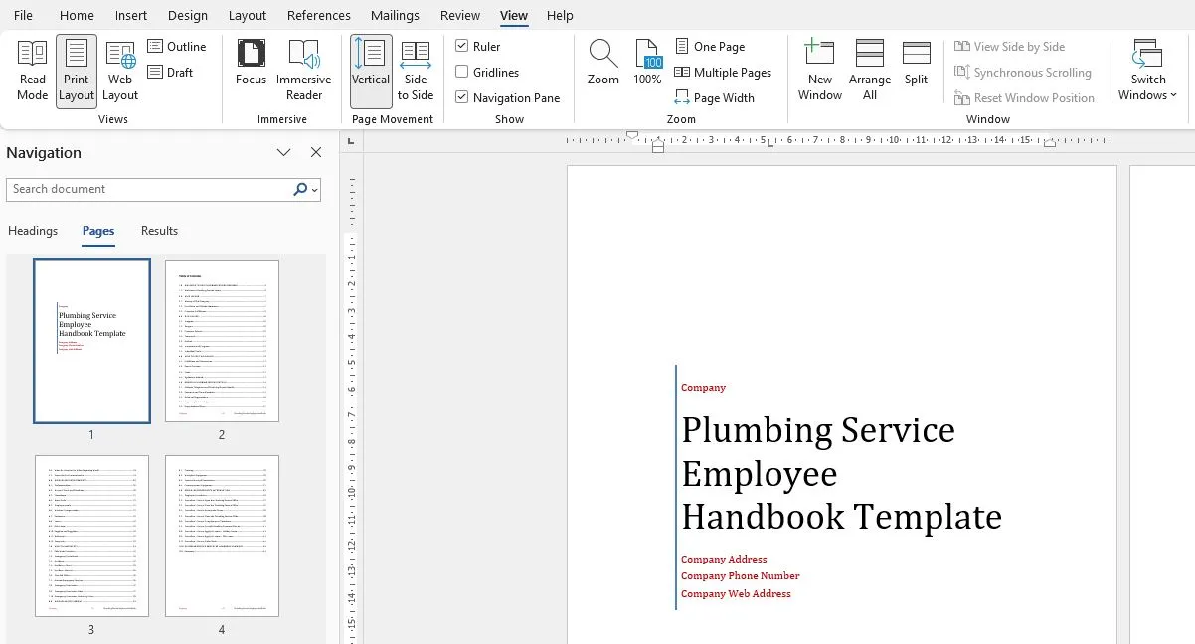Select Vertical page movement
1195x644 pixels.
click(x=371, y=71)
